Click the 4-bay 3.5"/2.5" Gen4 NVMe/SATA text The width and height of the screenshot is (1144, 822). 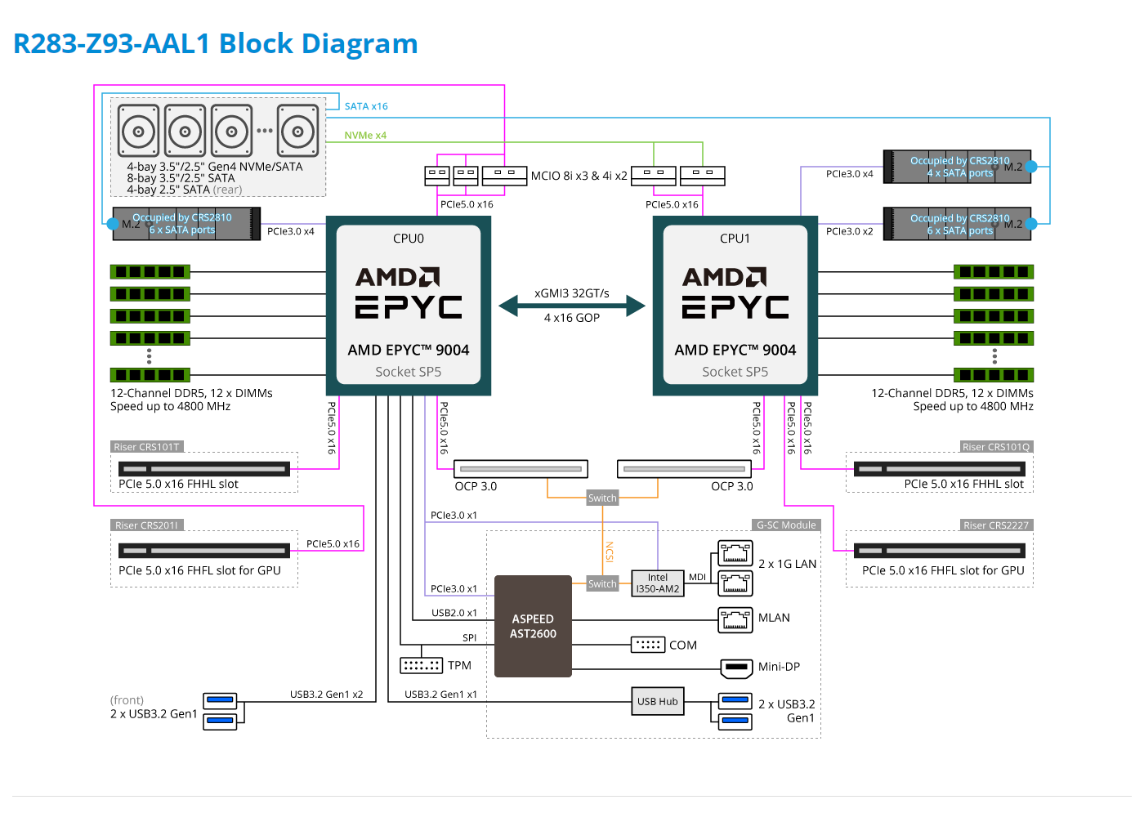pos(215,167)
